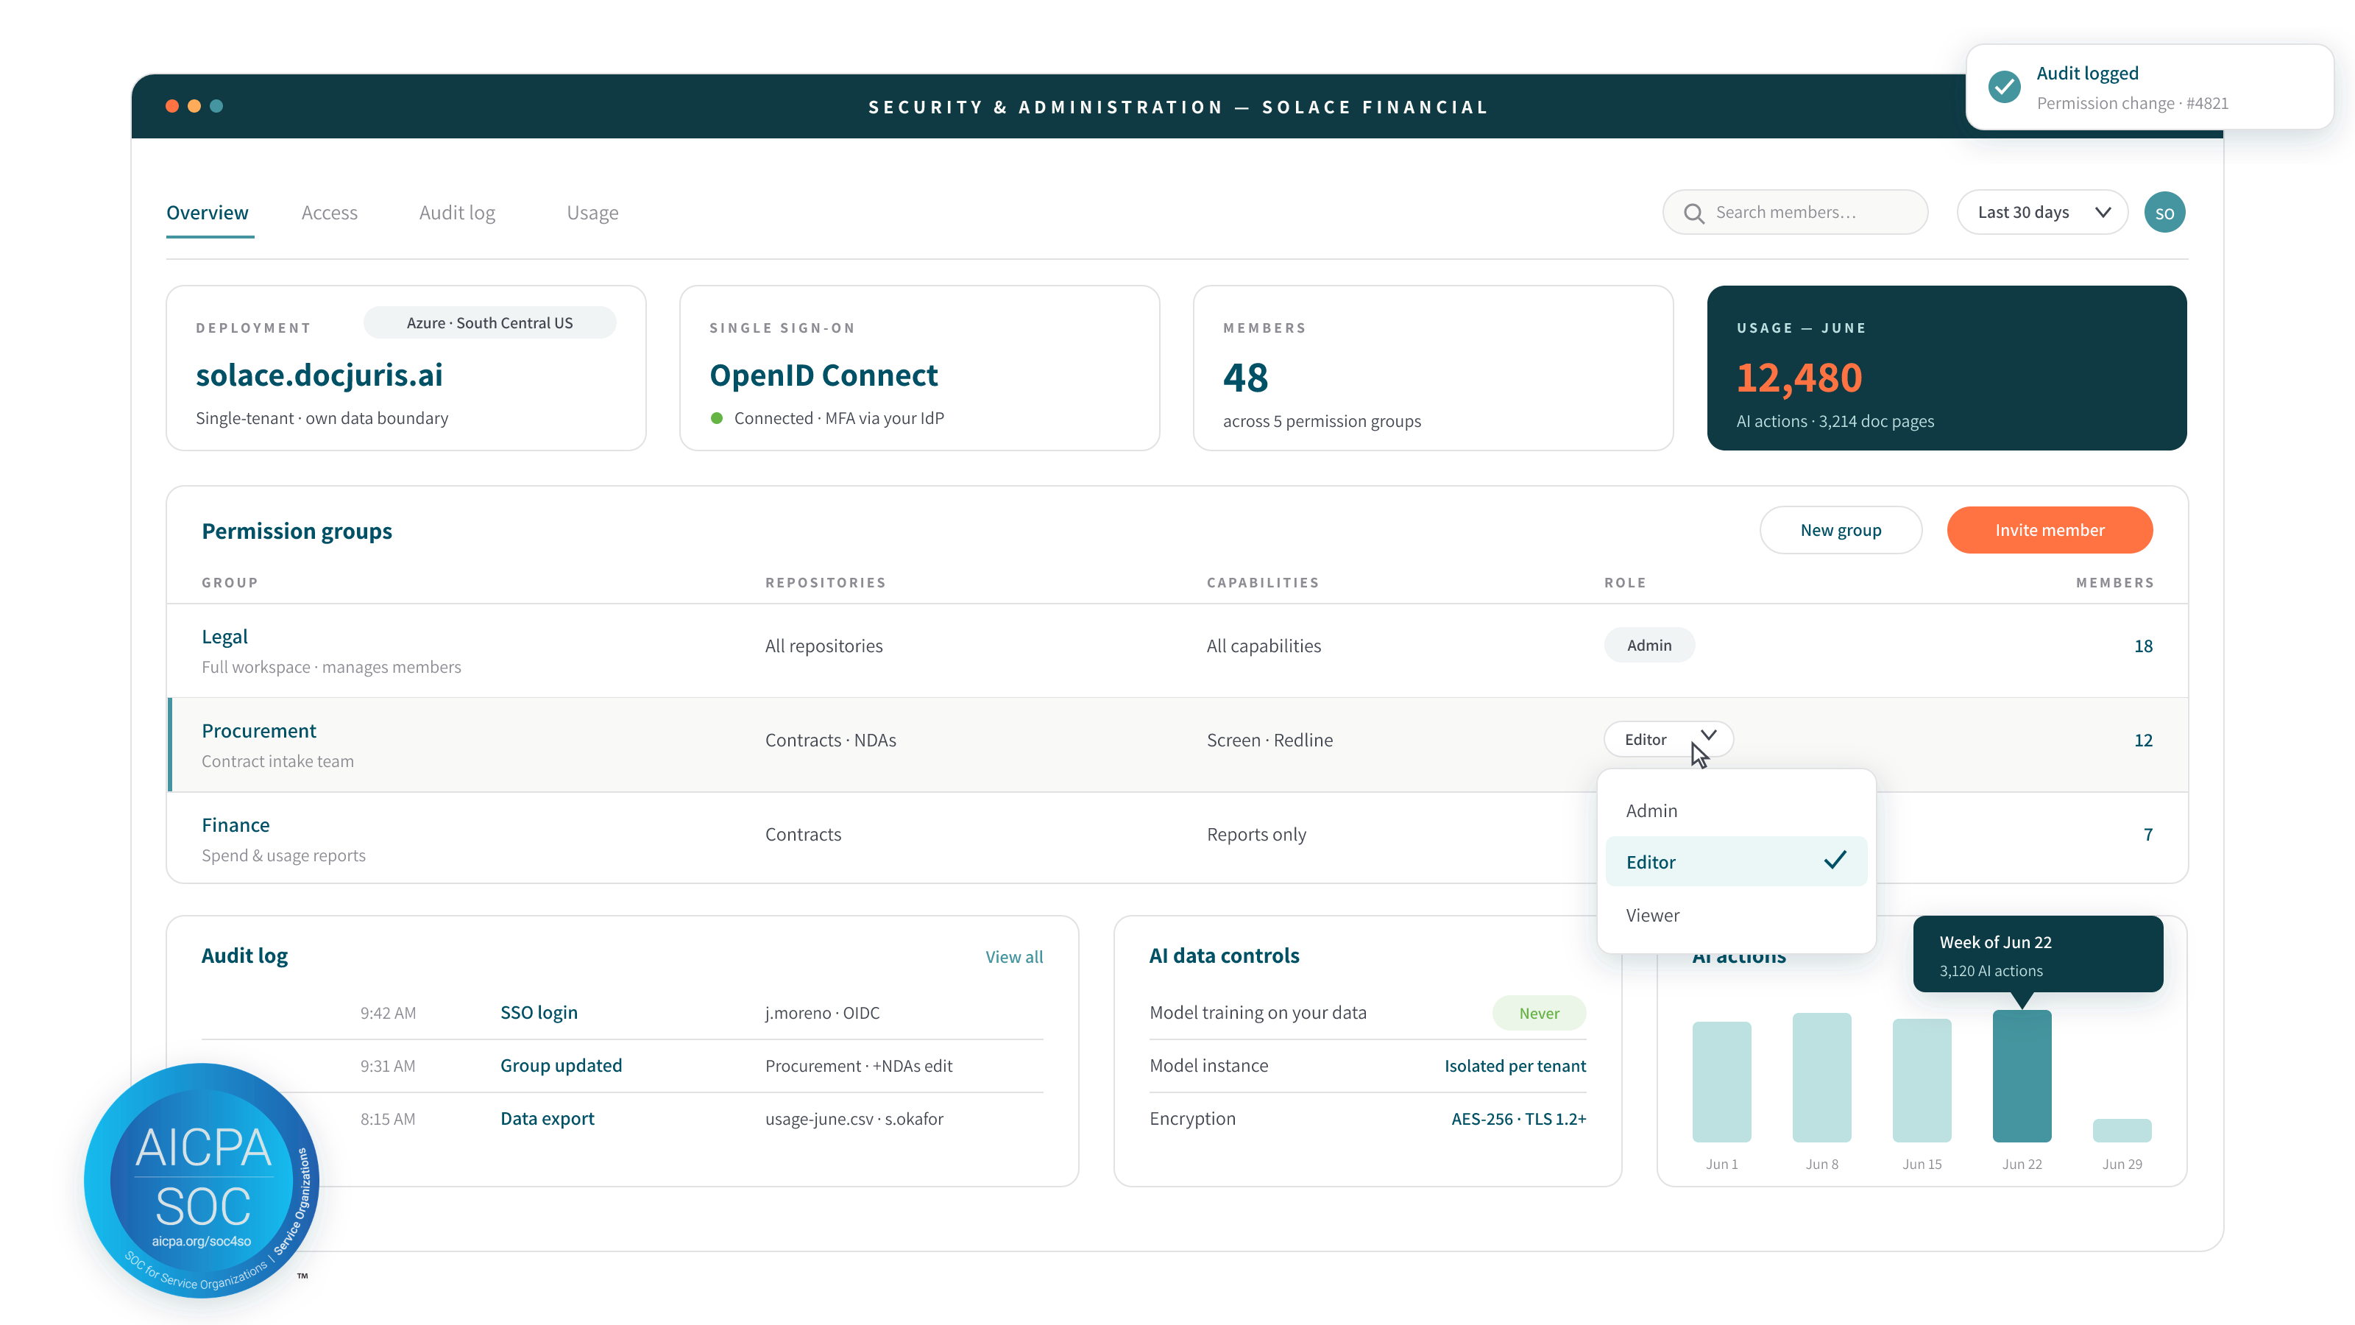Choose Viewer in role menu
Viewport: 2355px width, 1325px height.
click(1735, 914)
